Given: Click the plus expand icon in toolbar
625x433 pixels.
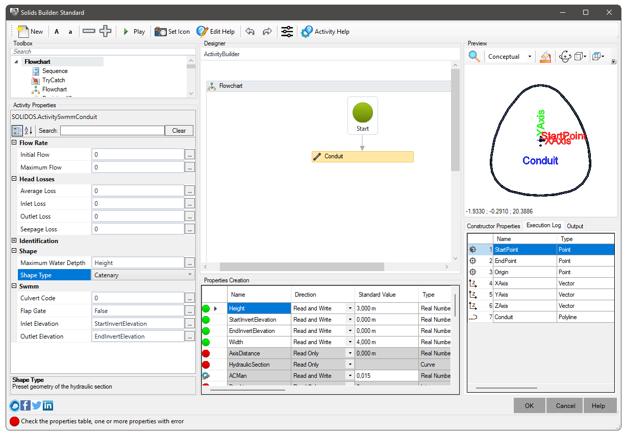Looking at the screenshot, I should pos(106,31).
